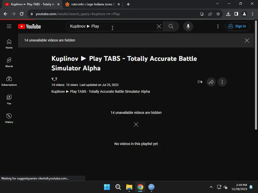Click the address bar URL
Viewport: 258px width, 193px height.
pyautogui.click(x=78, y=14)
